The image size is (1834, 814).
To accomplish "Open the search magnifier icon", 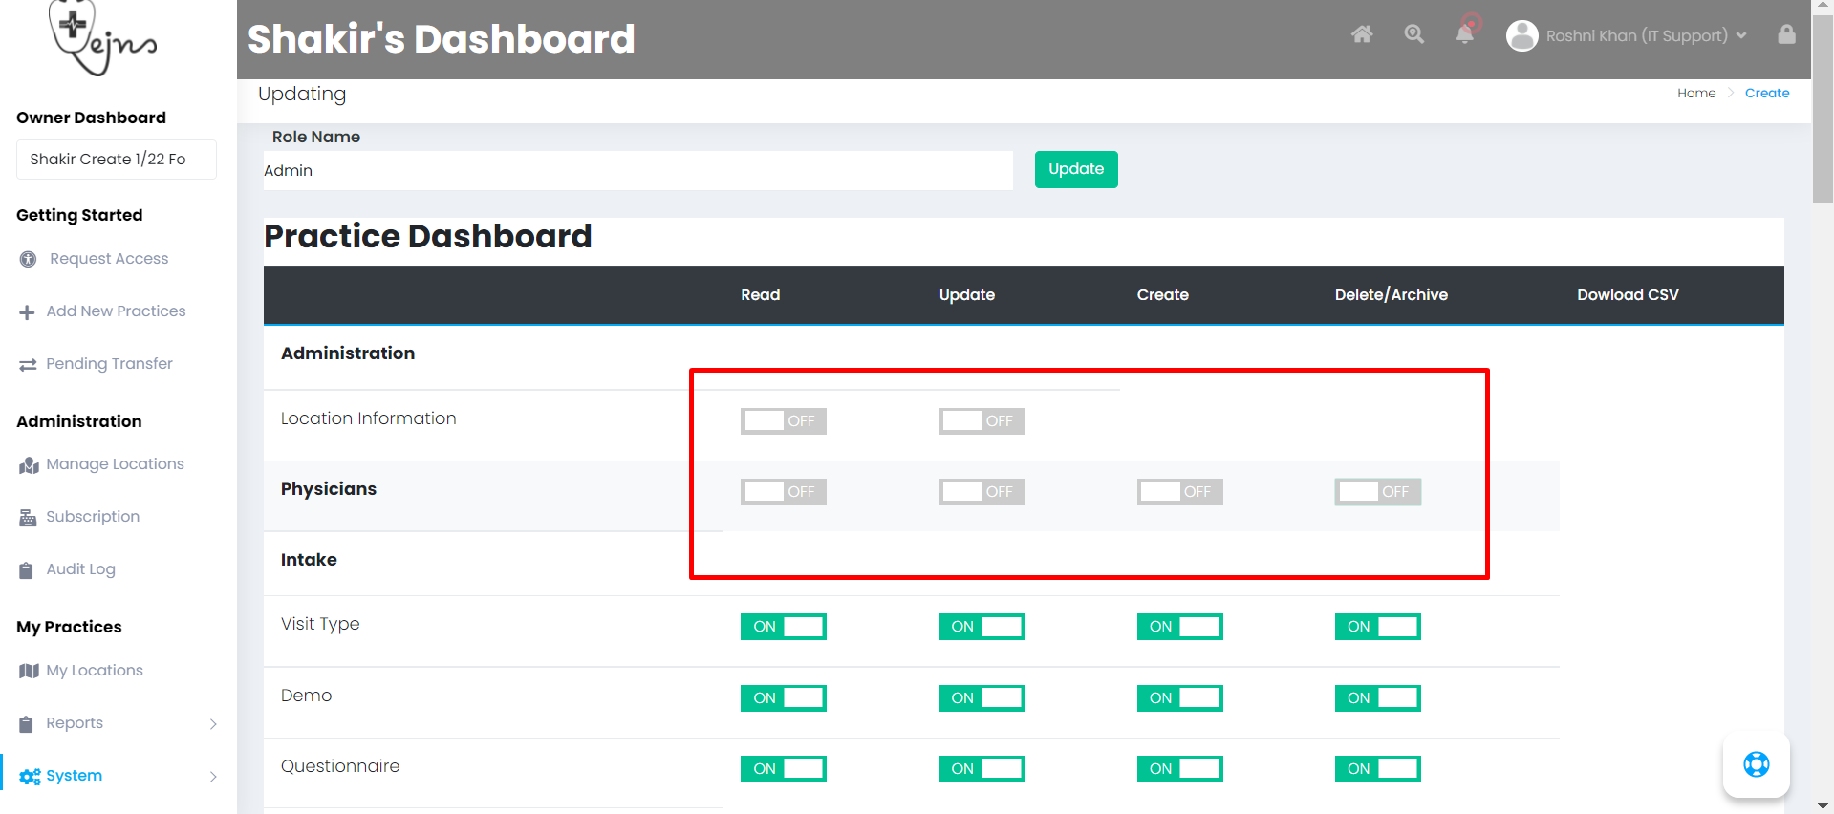I will [1413, 34].
